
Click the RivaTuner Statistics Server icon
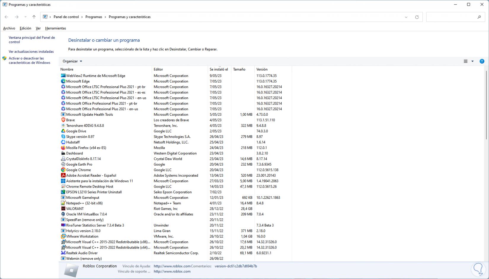click(63, 225)
